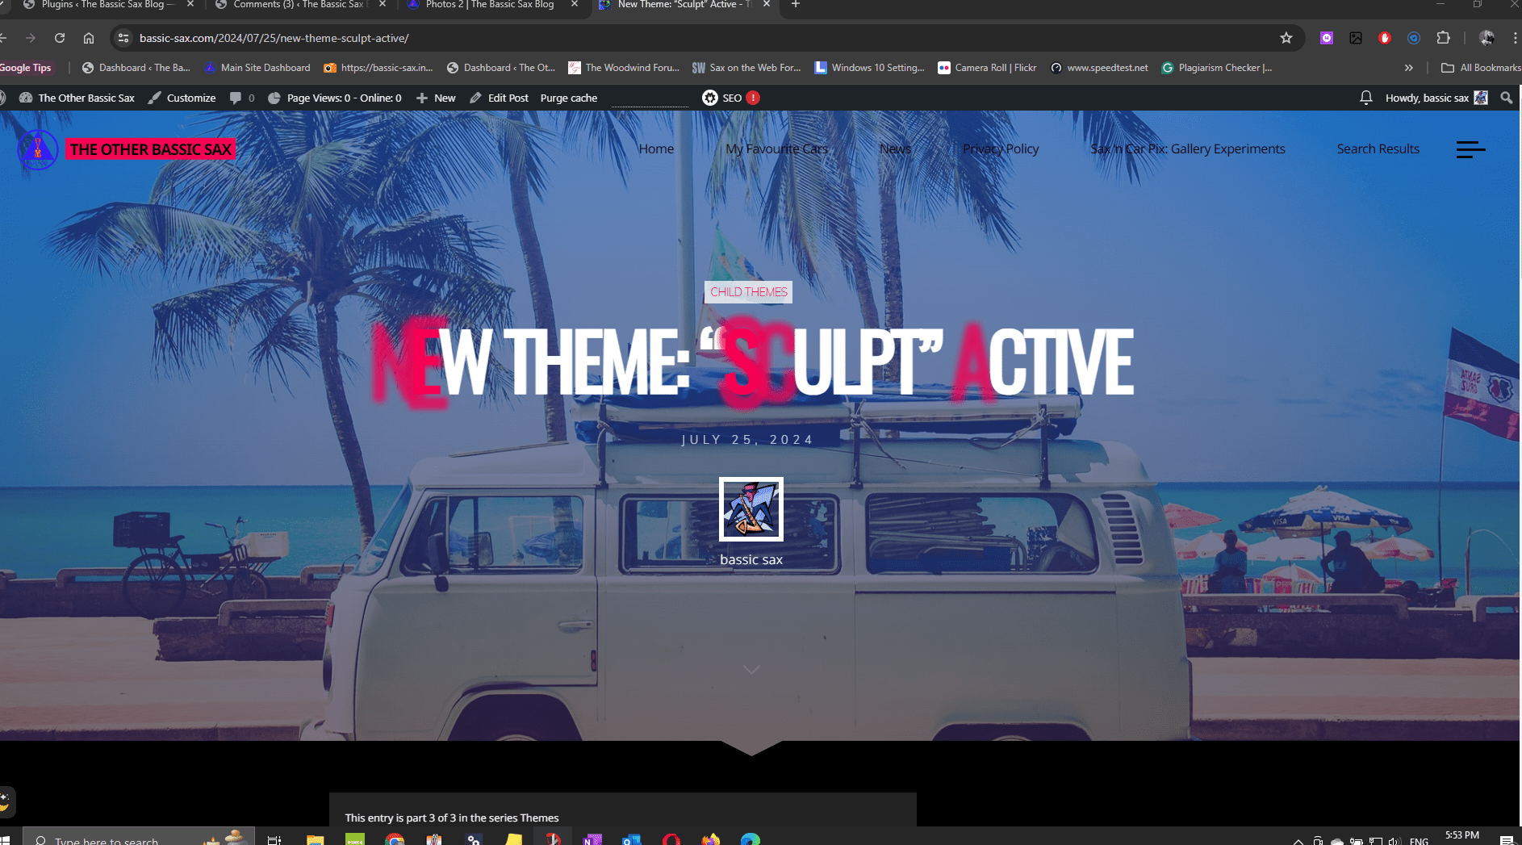Switch to the Photos 2 browser tab
This screenshot has width=1522, height=845.
(489, 5)
